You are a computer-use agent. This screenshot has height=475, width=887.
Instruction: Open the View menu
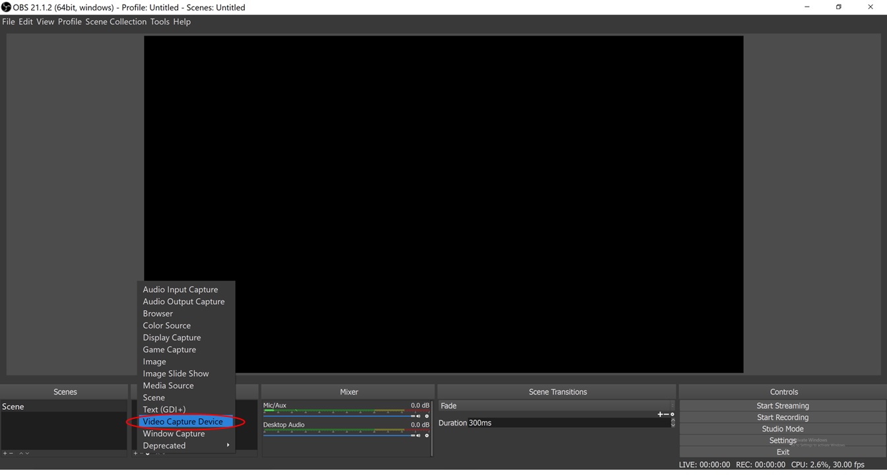click(x=45, y=22)
